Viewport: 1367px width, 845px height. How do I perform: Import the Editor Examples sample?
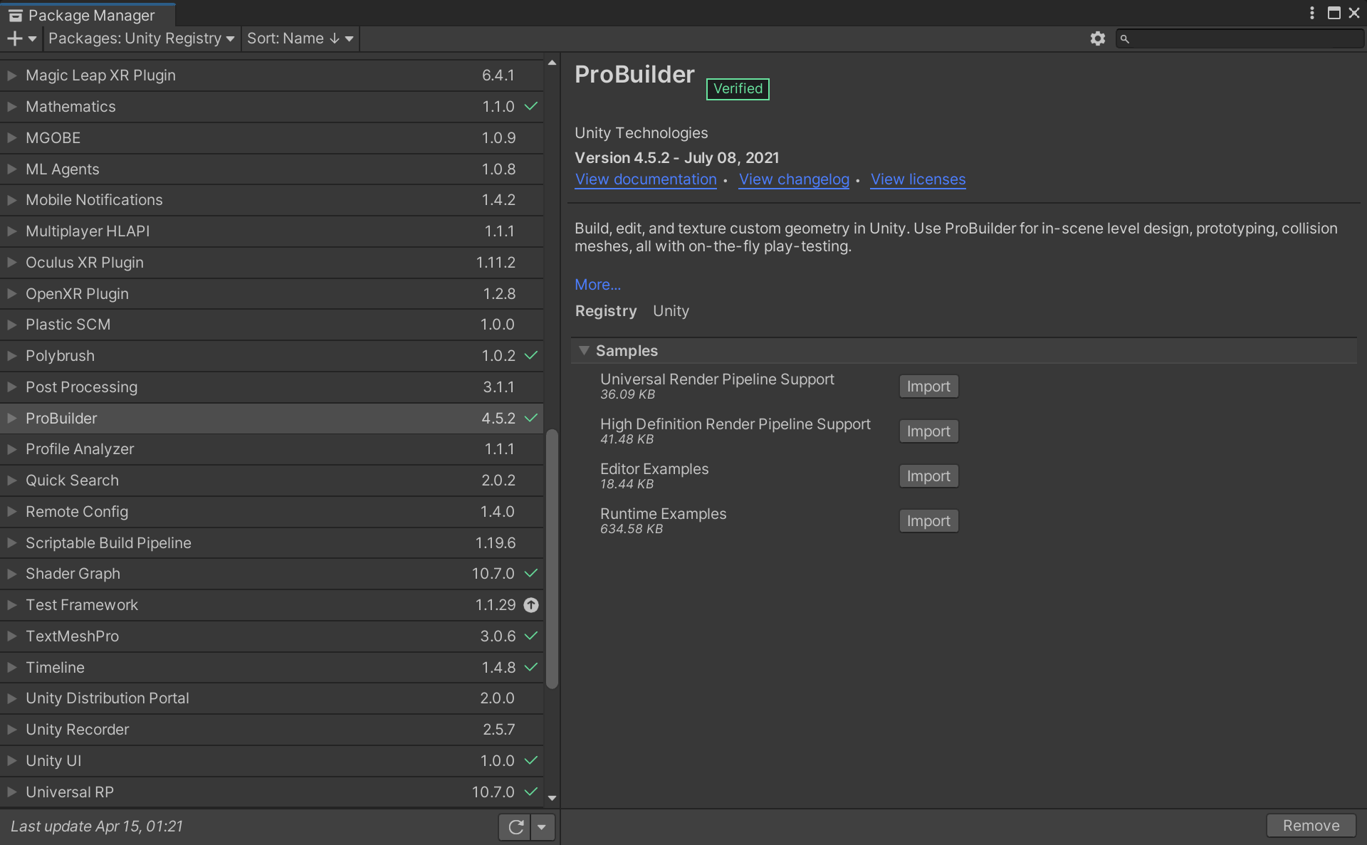[x=928, y=476]
